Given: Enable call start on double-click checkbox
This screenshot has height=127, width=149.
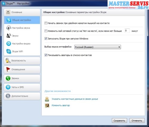Looking at the screenshot, I should (x=46, y=23).
